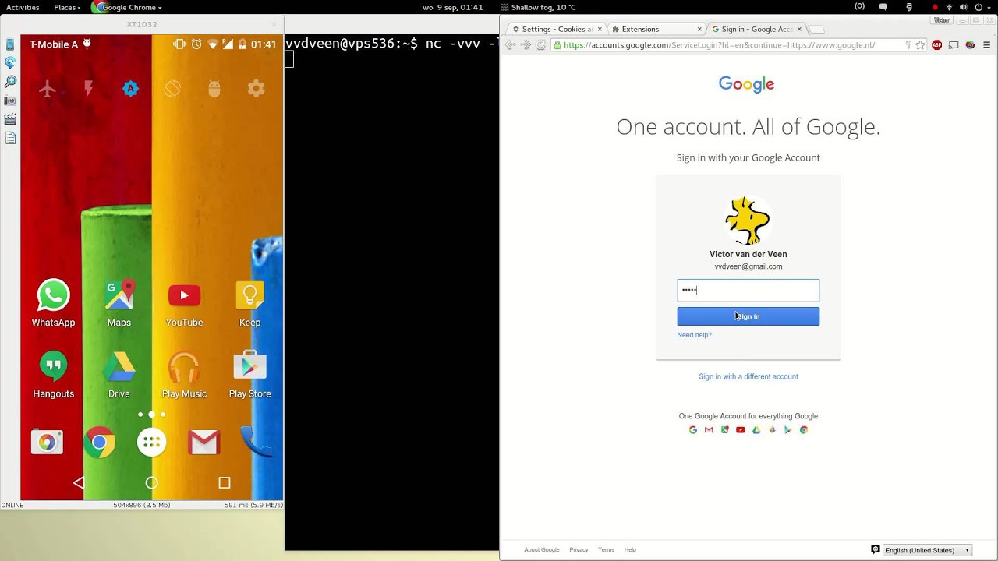Toggle the flashlight bolt widget on phone
Image resolution: width=998 pixels, height=561 pixels.
pos(89,89)
